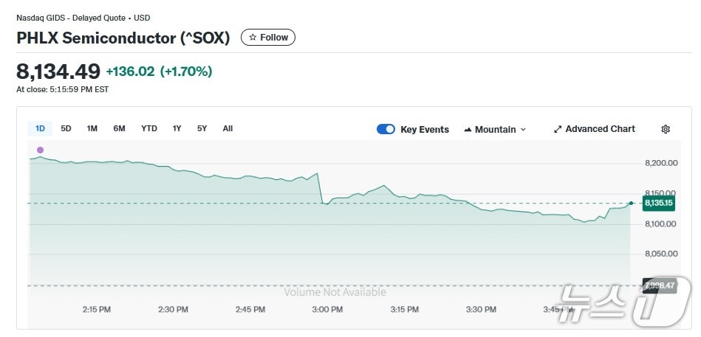Select the 1D time range tab
701x337 pixels.
click(41, 128)
